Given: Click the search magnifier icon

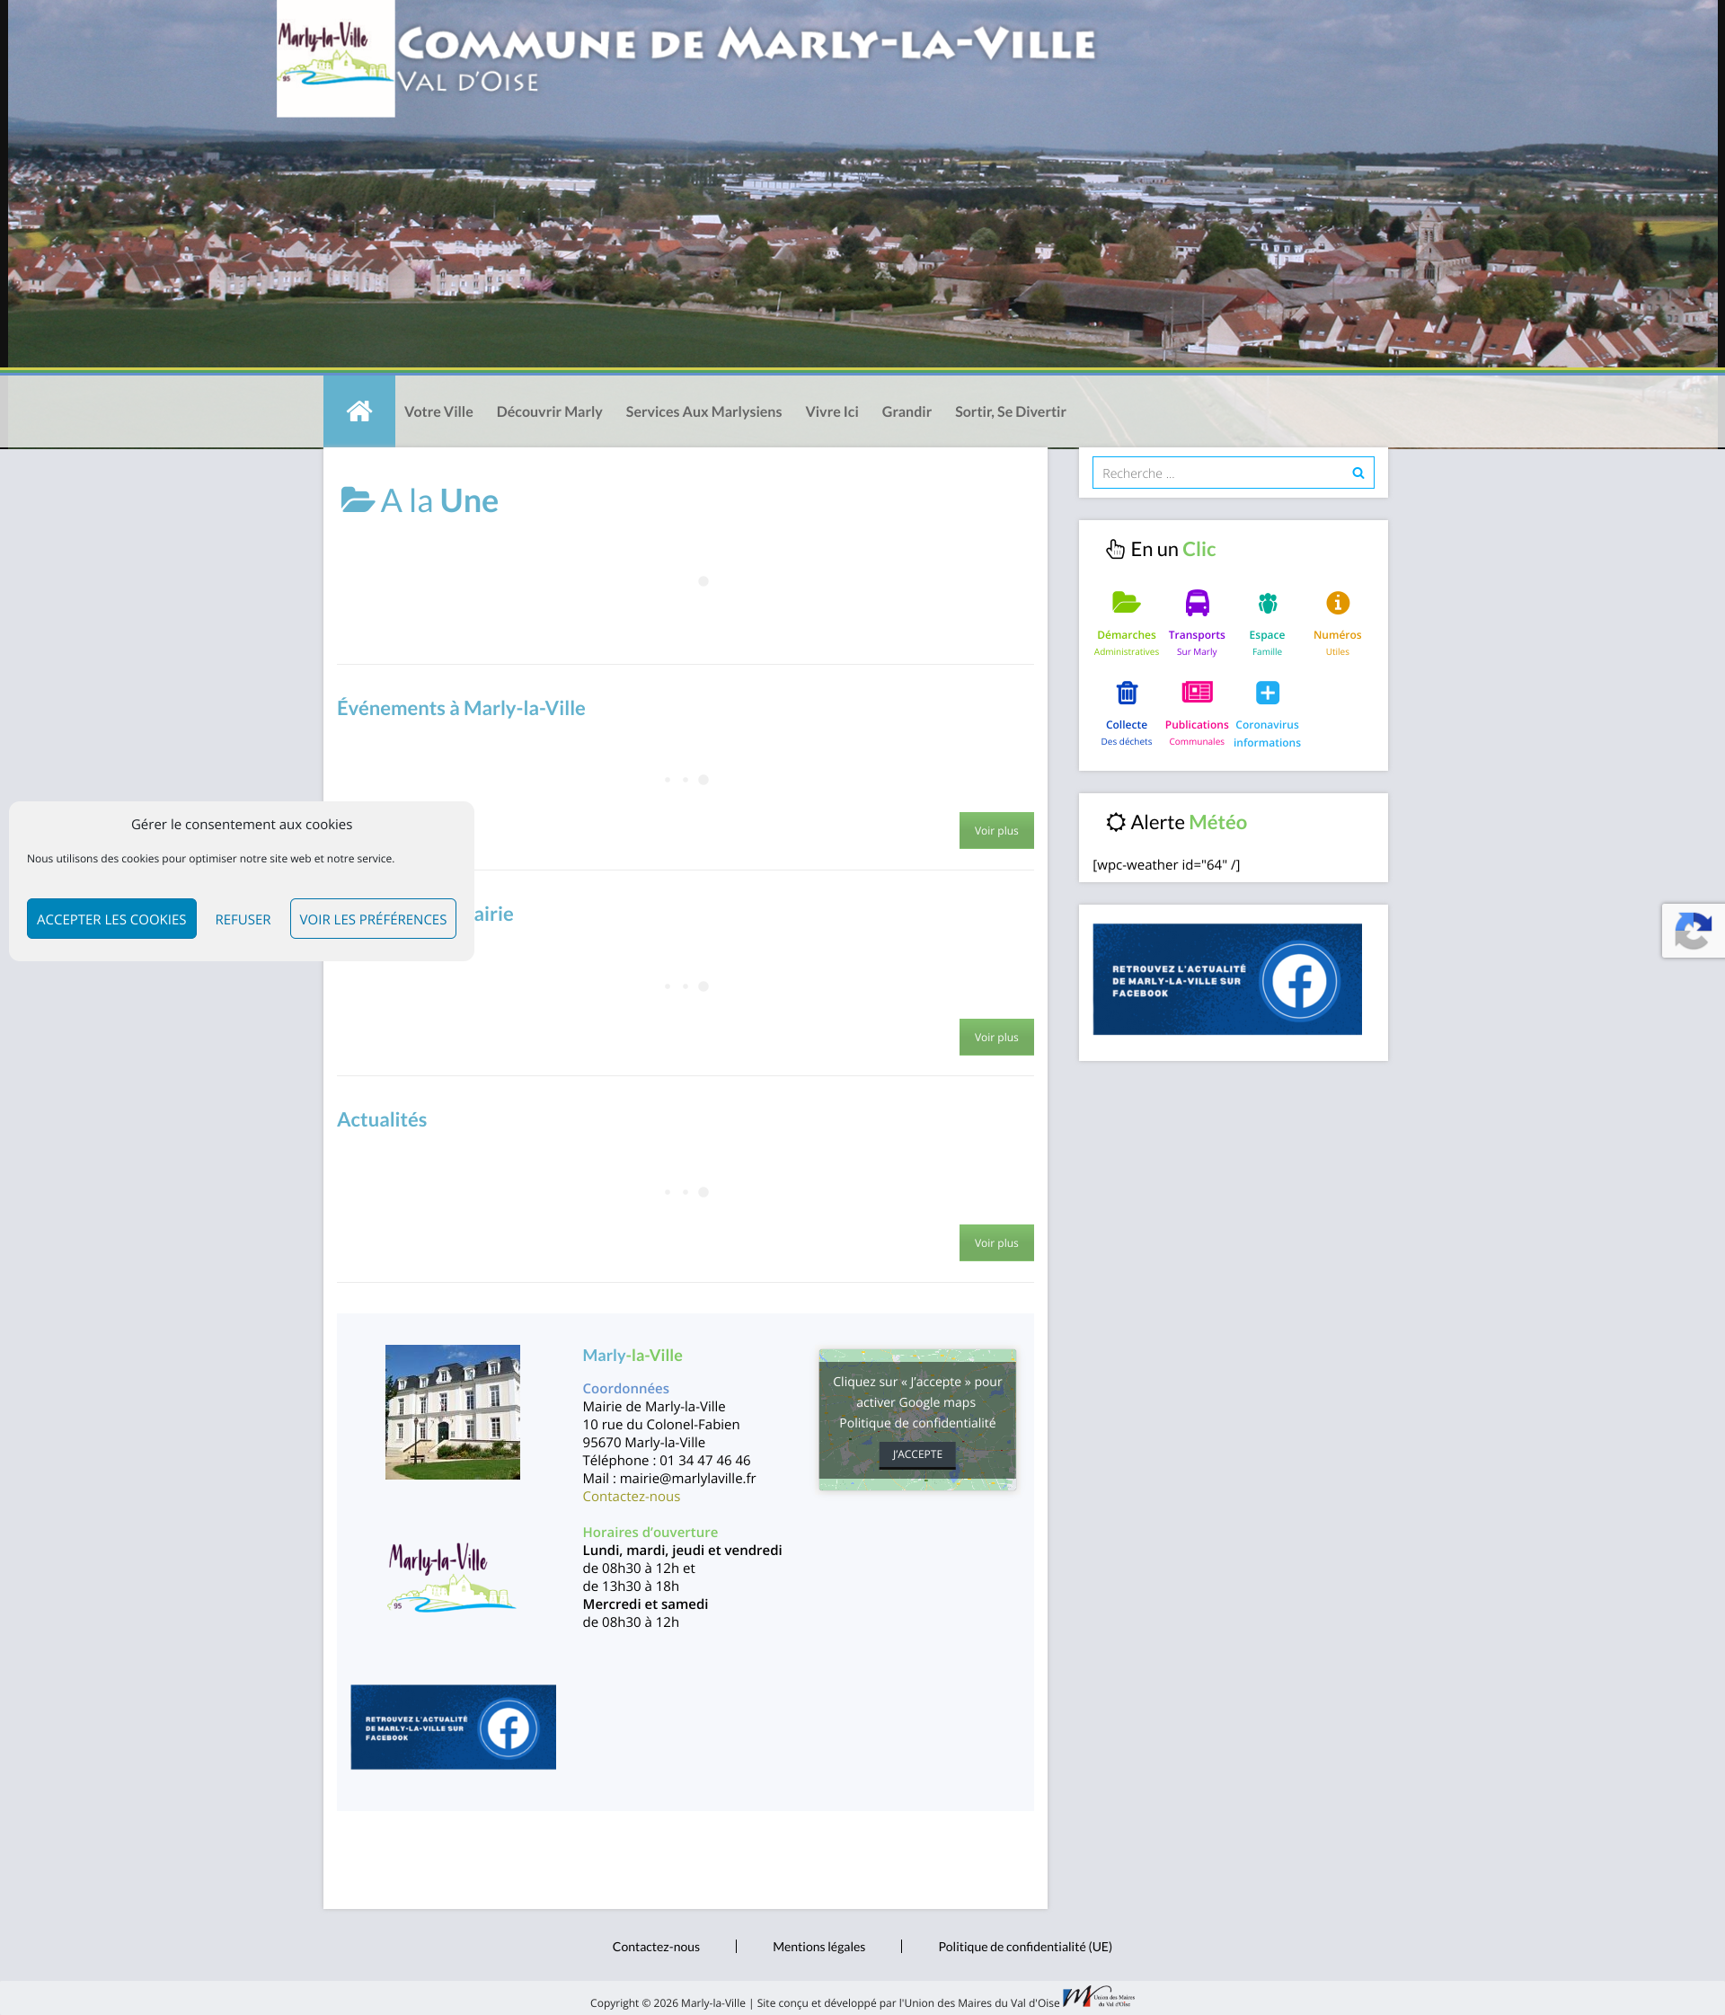Looking at the screenshot, I should point(1358,473).
